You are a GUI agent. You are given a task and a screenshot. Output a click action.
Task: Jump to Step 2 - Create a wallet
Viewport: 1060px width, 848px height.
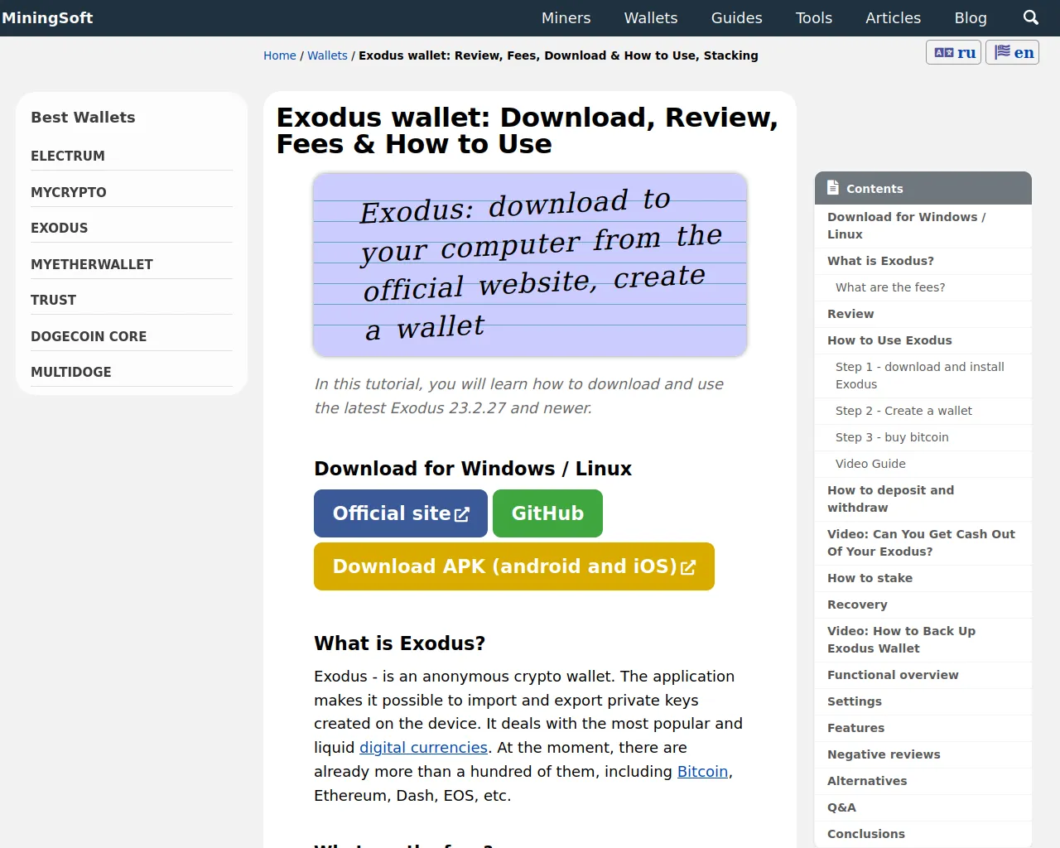[923, 411]
